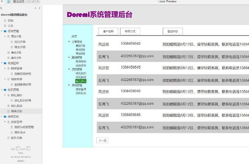The height and width of the screenshot is (164, 249).
Task: Click the page icon beside 班表详情
Action: 12,47
